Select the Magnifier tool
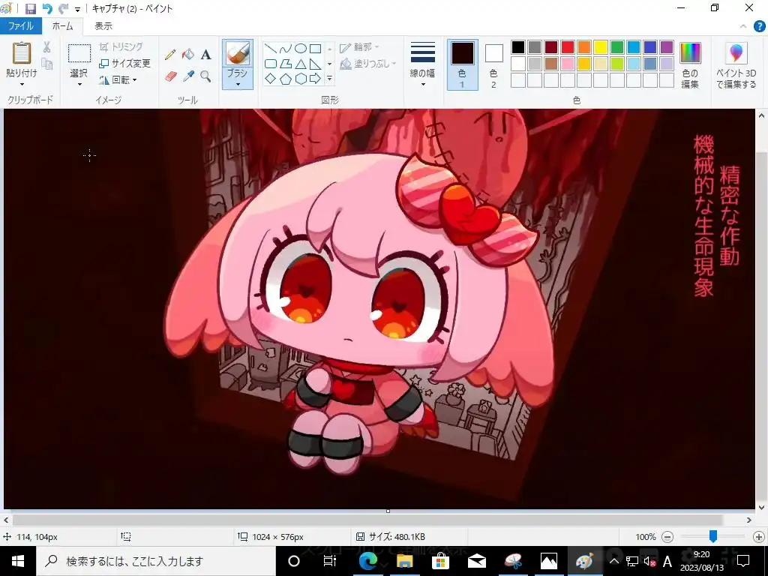 pos(206,76)
